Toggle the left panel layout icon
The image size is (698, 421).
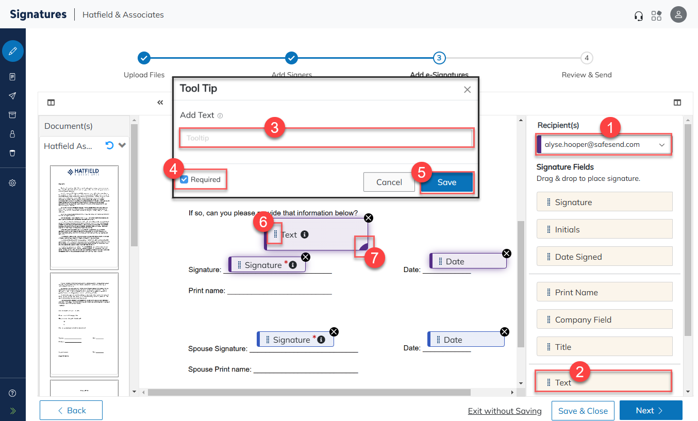(x=51, y=103)
